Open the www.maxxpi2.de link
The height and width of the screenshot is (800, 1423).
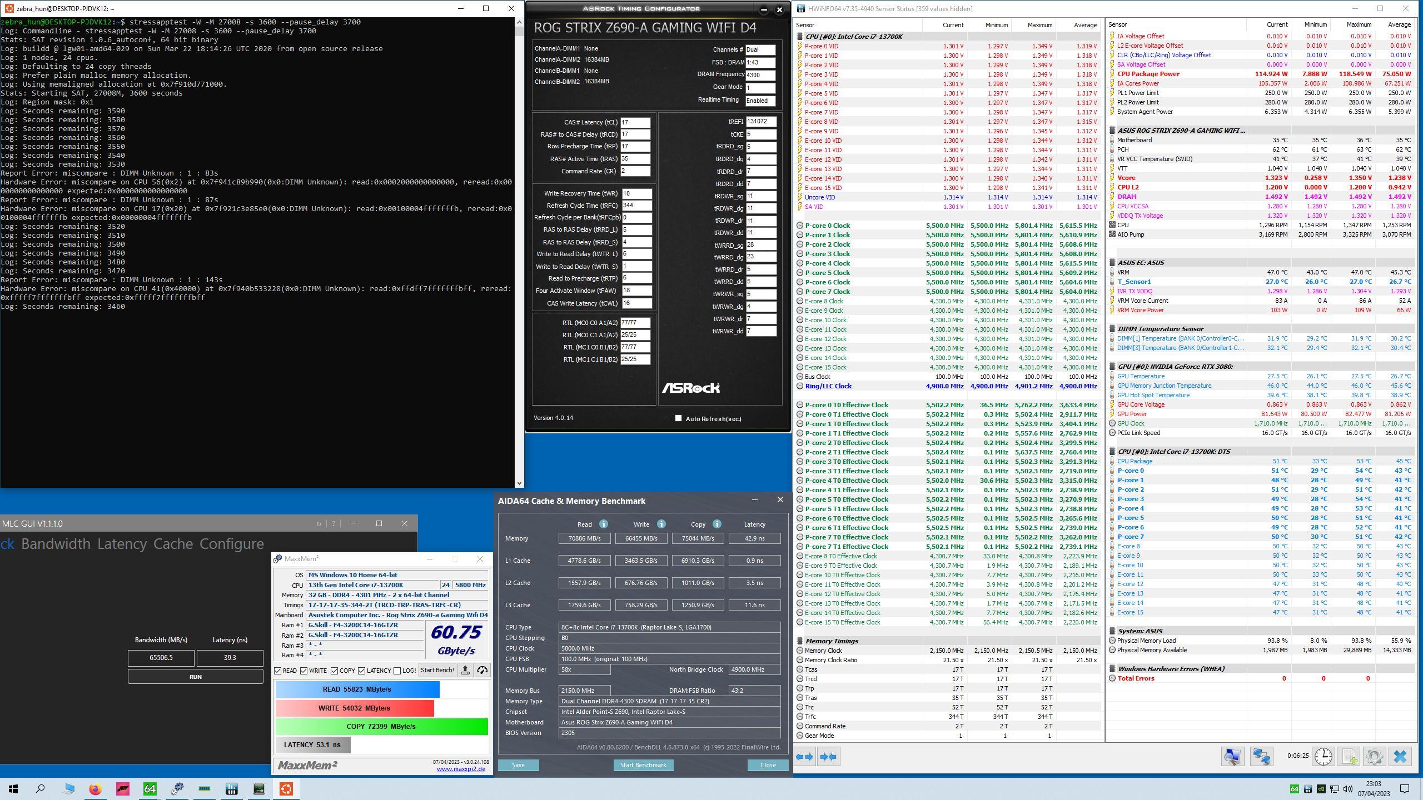pos(460,769)
